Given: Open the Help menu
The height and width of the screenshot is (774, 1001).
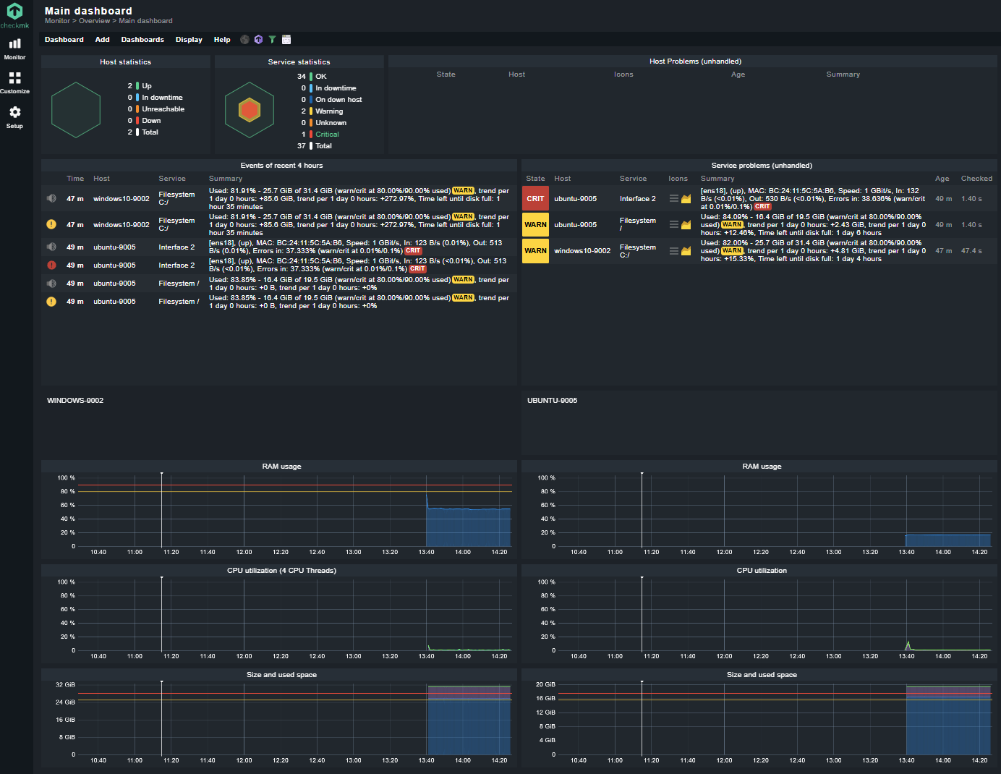Looking at the screenshot, I should tap(222, 40).
